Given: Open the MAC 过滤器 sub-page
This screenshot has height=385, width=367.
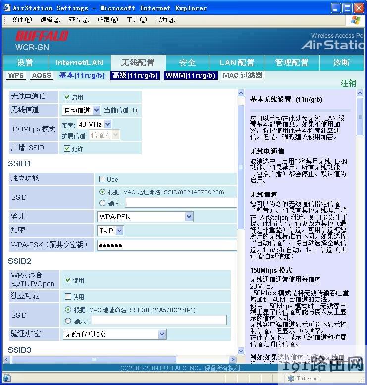Looking at the screenshot, I should coord(243,75).
